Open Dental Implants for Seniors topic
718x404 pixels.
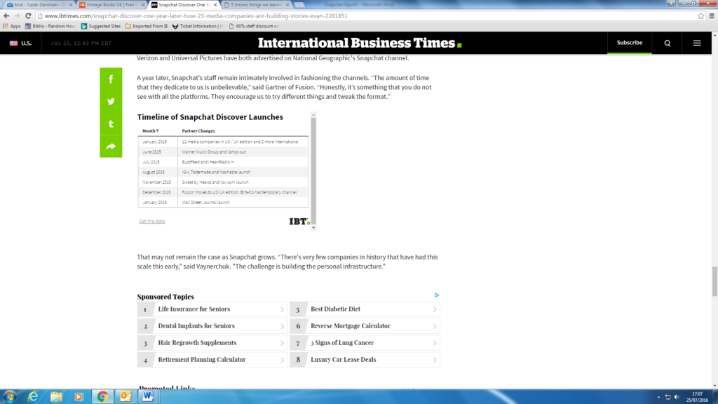click(212, 326)
